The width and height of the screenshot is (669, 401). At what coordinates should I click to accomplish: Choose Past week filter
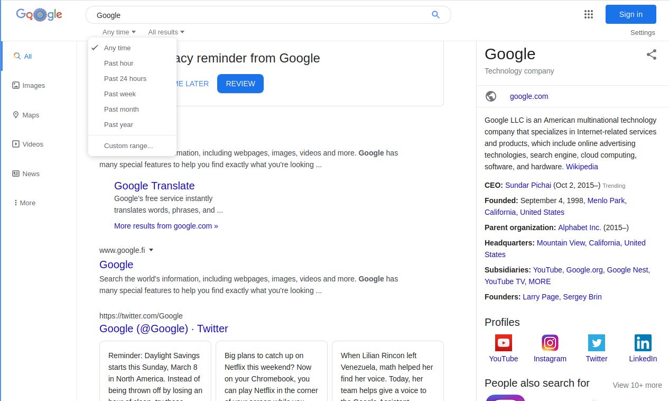tap(132, 94)
